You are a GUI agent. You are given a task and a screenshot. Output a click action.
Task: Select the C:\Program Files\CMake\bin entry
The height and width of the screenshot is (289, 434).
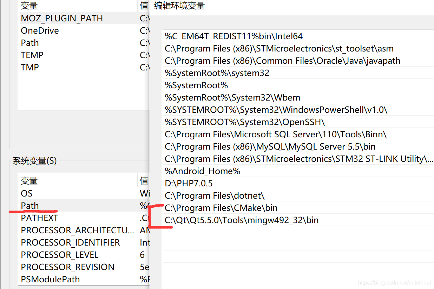pos(298,208)
